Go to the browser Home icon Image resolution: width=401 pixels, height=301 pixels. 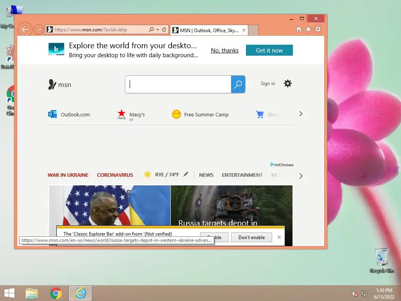299,29
